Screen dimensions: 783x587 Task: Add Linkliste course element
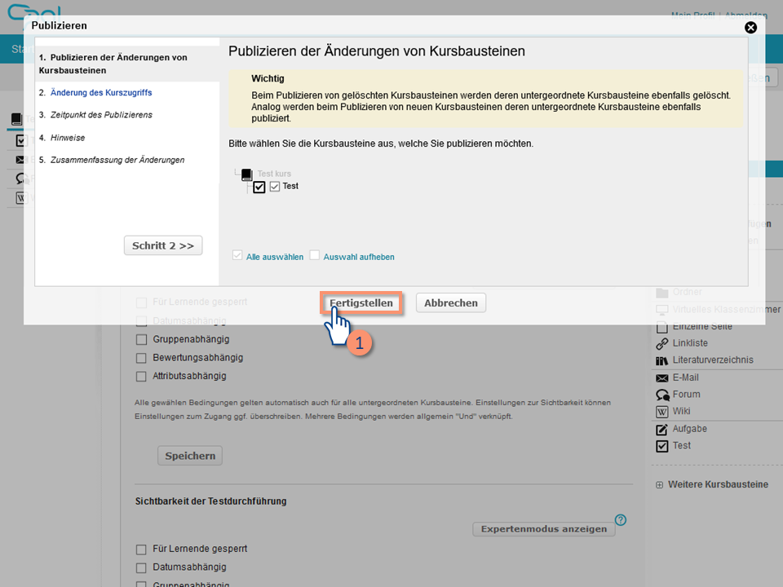point(690,343)
